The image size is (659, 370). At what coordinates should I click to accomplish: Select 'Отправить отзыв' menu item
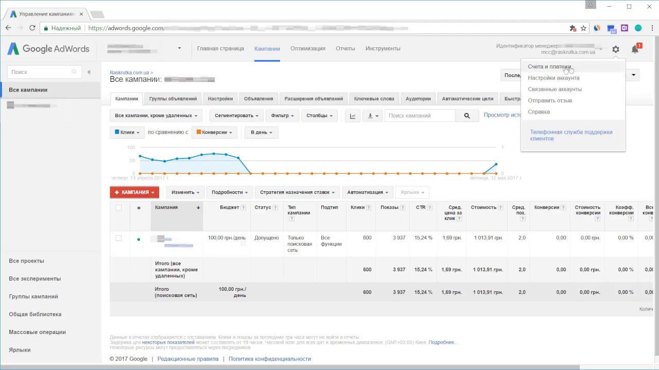click(550, 101)
